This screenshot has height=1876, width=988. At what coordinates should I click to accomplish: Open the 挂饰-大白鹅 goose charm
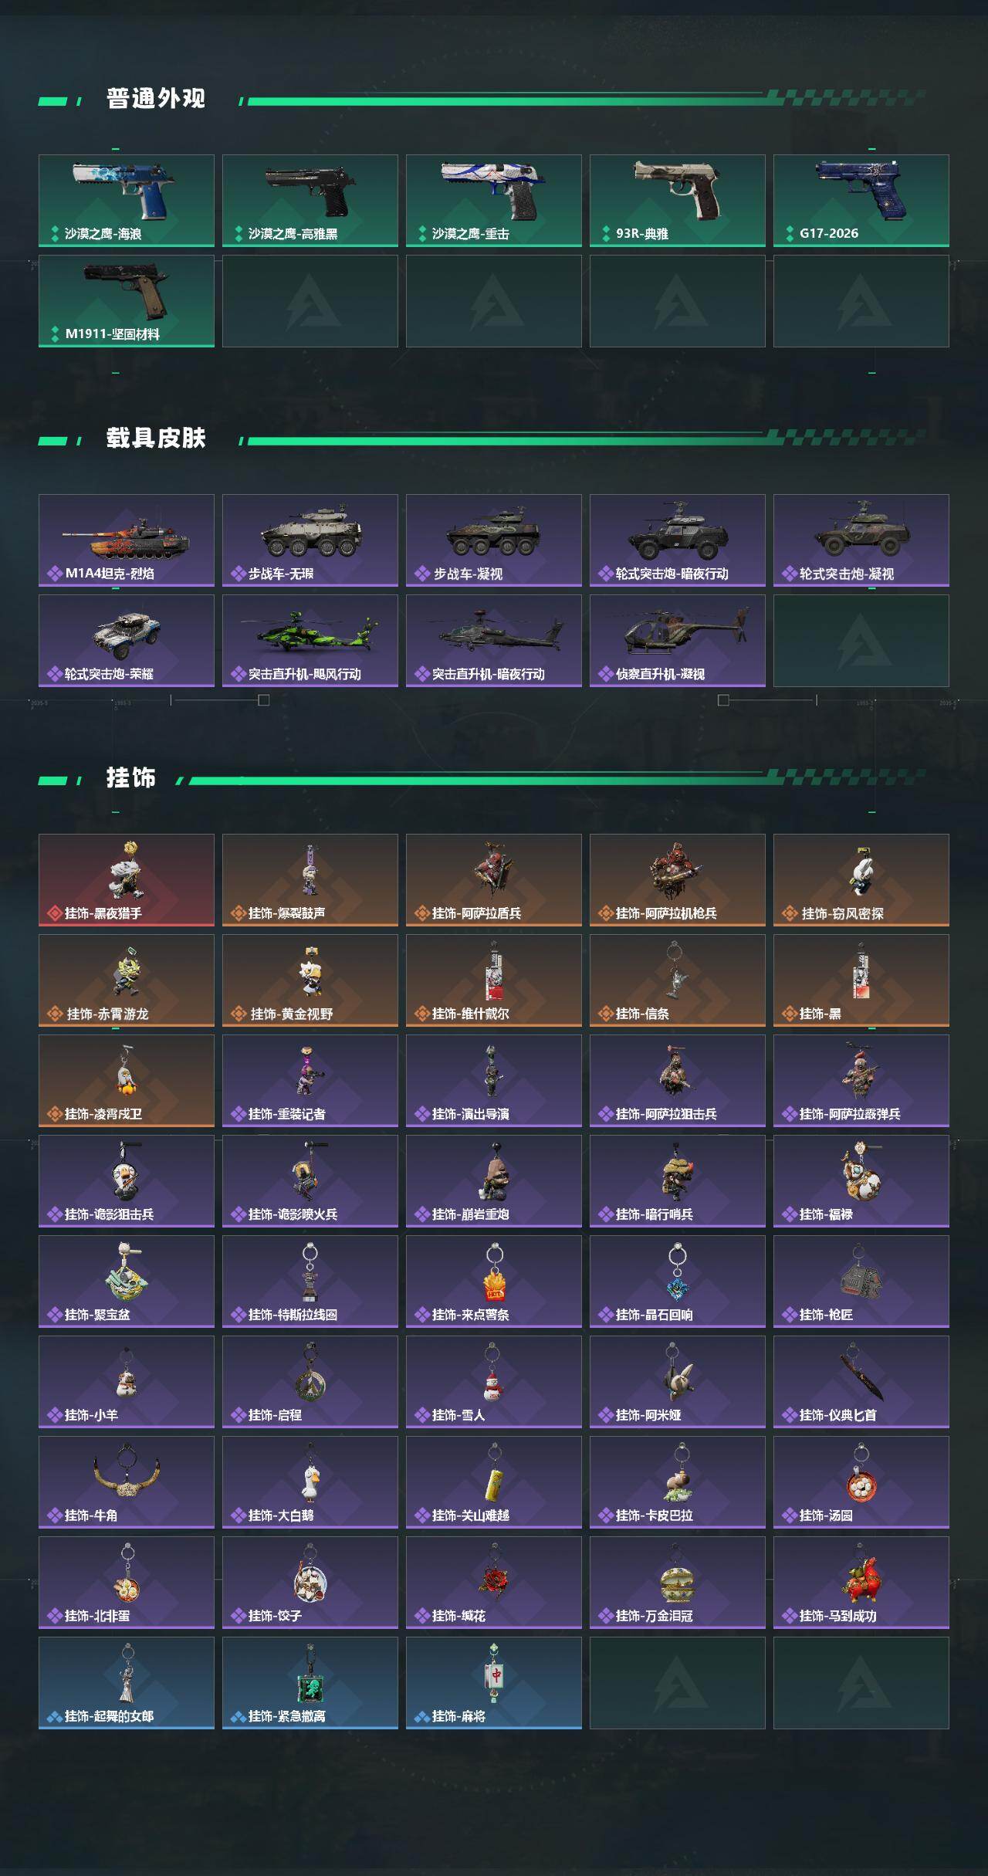[310, 1482]
